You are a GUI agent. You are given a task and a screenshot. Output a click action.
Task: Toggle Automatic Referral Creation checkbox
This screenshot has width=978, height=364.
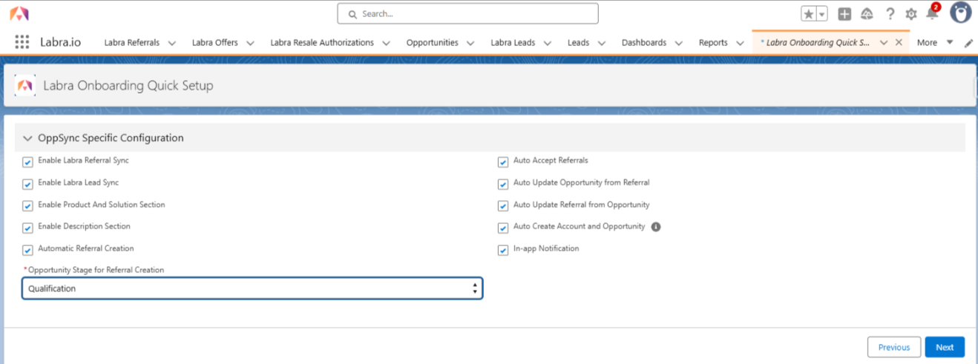coord(28,250)
